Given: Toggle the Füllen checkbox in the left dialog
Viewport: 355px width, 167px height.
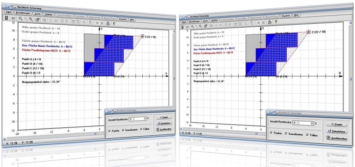Looking at the screenshot, I should (141, 129).
